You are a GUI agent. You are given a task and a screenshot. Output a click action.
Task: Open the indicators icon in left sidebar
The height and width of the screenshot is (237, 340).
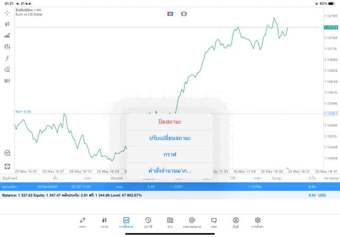[x=7, y=36]
